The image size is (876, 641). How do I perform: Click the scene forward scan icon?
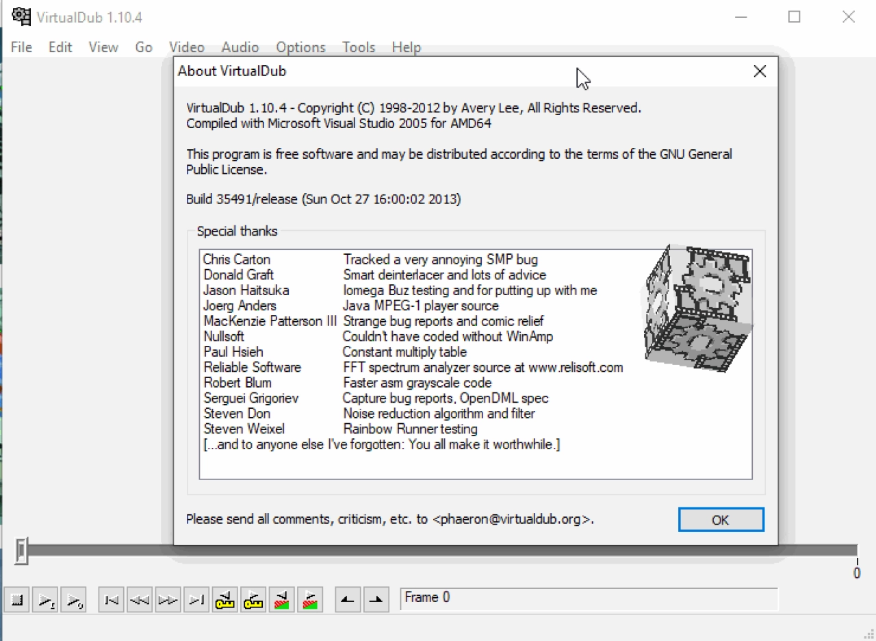point(310,600)
